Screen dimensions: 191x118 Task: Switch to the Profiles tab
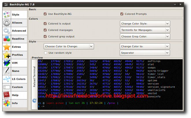(15, 55)
